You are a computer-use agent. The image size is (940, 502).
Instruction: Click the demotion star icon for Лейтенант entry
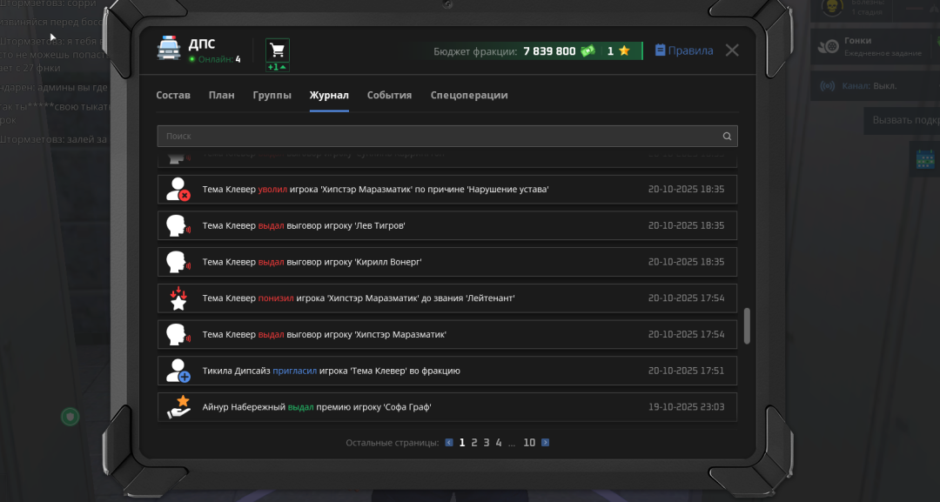[x=178, y=298]
